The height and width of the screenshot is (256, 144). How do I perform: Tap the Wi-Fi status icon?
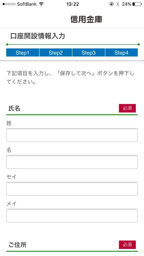coord(42,4)
